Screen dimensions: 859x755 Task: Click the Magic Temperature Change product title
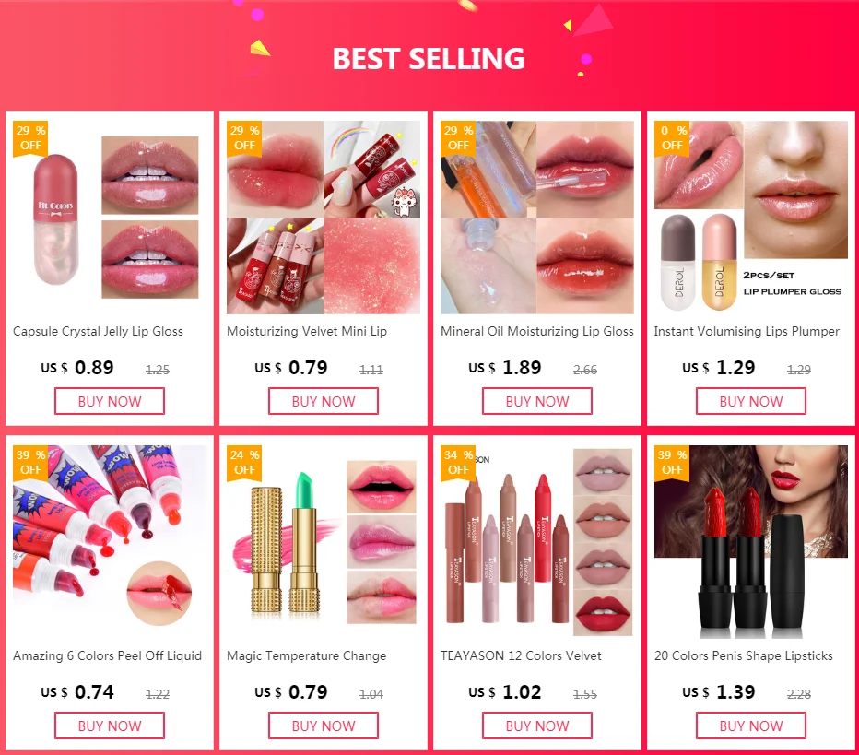pos(306,655)
